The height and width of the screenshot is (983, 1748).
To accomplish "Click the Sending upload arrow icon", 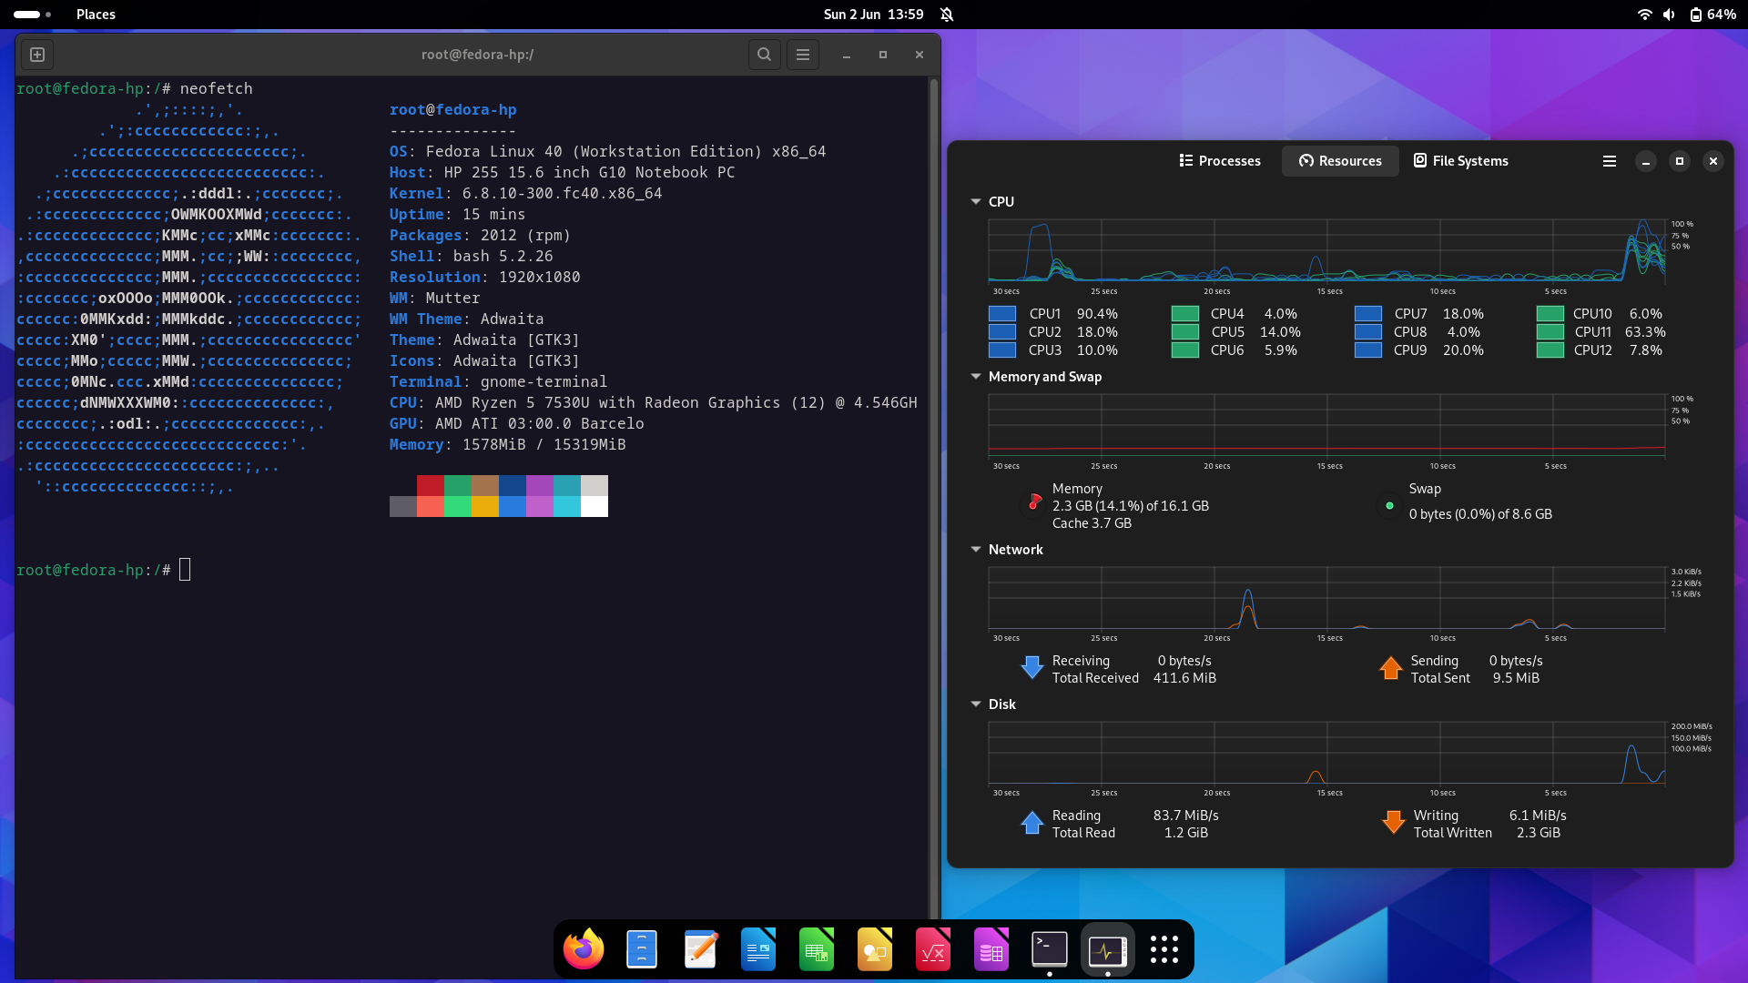I will (1391, 668).
